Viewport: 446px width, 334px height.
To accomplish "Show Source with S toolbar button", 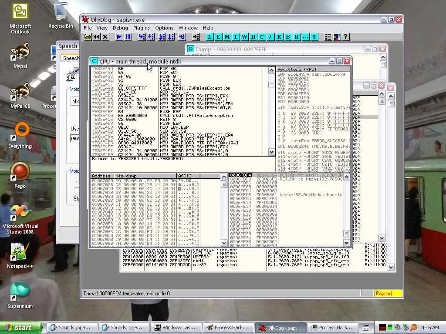I will click(x=314, y=37).
